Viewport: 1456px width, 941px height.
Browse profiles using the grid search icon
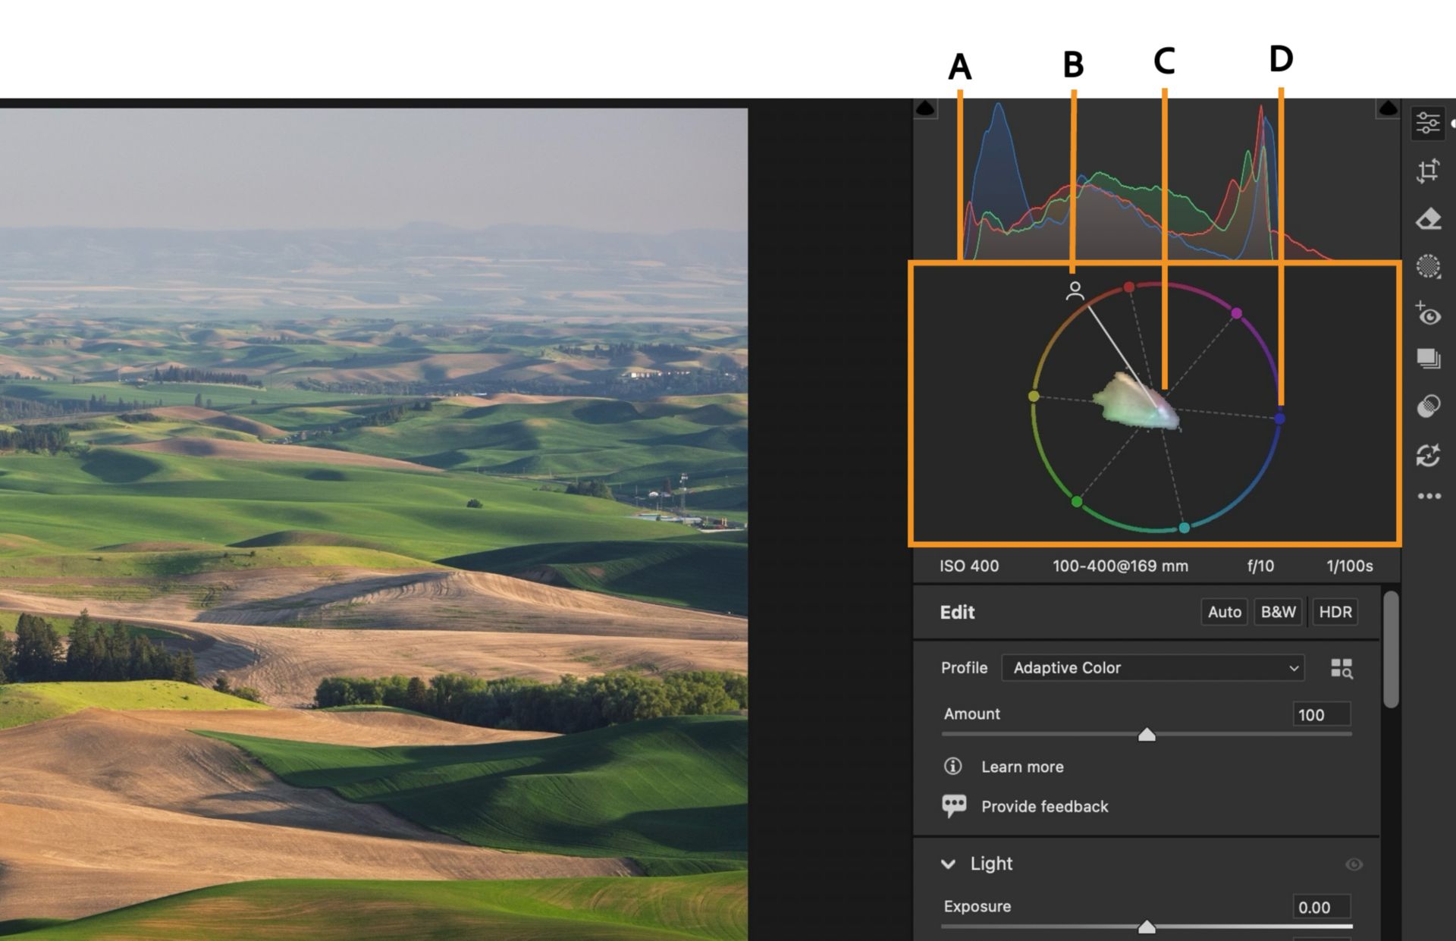pyautogui.click(x=1341, y=668)
